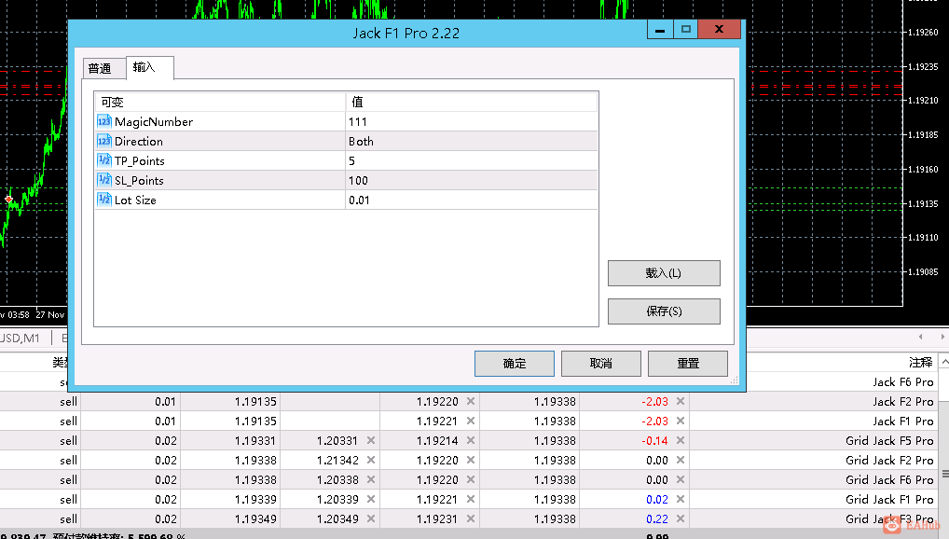Click the 确定 button to confirm
This screenshot has height=539, width=949.
[x=514, y=364]
